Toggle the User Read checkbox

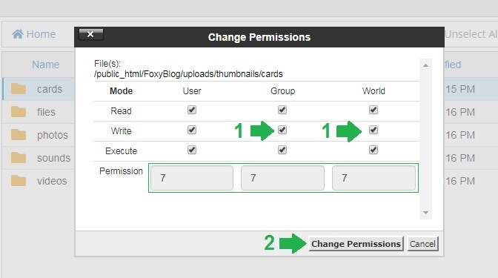(192, 110)
